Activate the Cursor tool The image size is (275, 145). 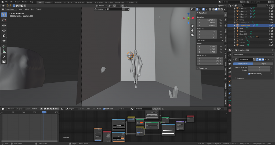point(4,20)
